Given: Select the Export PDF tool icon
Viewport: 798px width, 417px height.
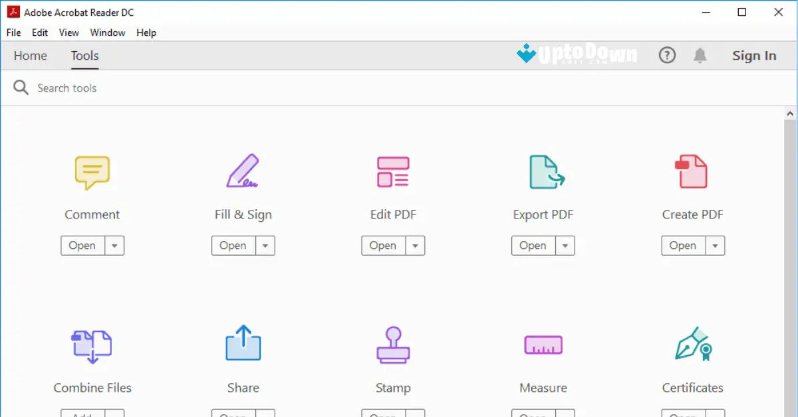Looking at the screenshot, I should (543, 171).
